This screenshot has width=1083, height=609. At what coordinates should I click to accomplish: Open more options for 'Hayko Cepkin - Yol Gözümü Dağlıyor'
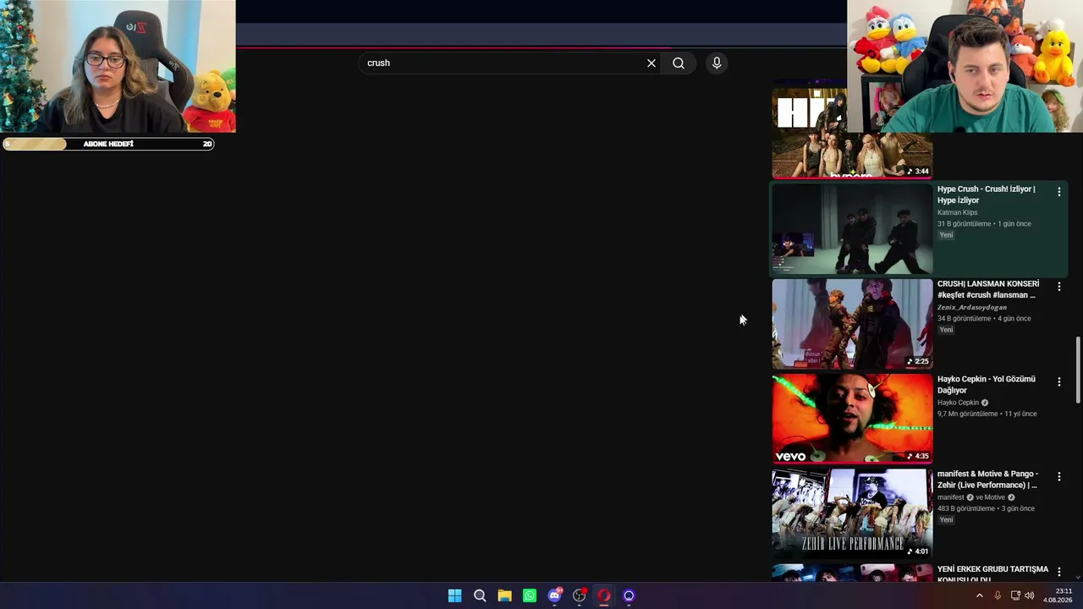point(1058,382)
